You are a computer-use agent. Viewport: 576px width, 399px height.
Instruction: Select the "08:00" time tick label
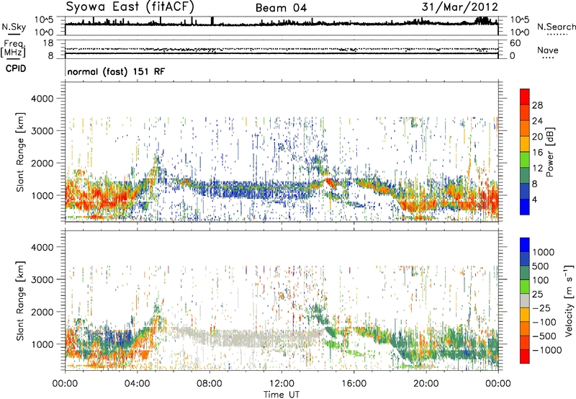click(x=209, y=384)
